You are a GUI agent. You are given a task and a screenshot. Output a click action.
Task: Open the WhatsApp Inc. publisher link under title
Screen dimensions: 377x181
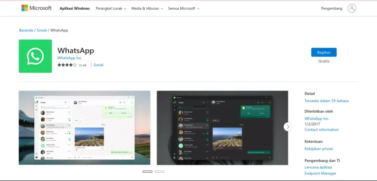(70, 58)
